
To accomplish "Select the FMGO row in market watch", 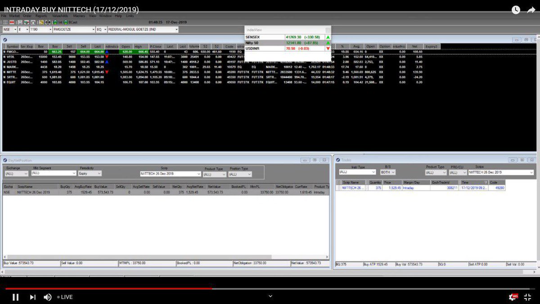I will pos(220,52).
